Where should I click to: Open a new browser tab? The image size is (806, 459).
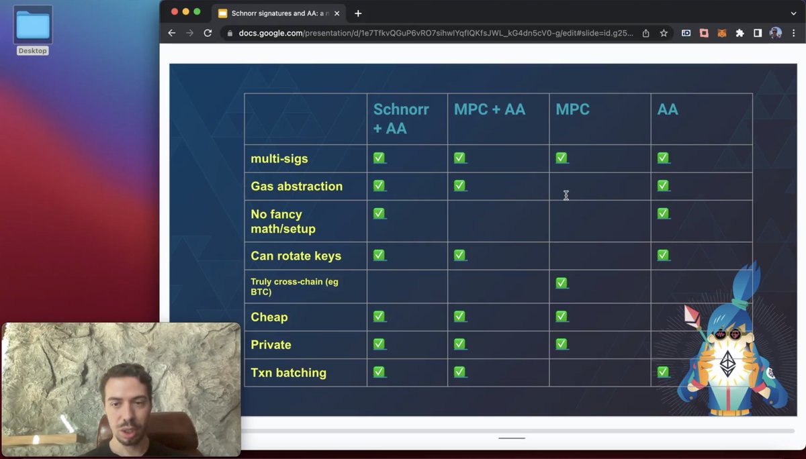(x=358, y=13)
